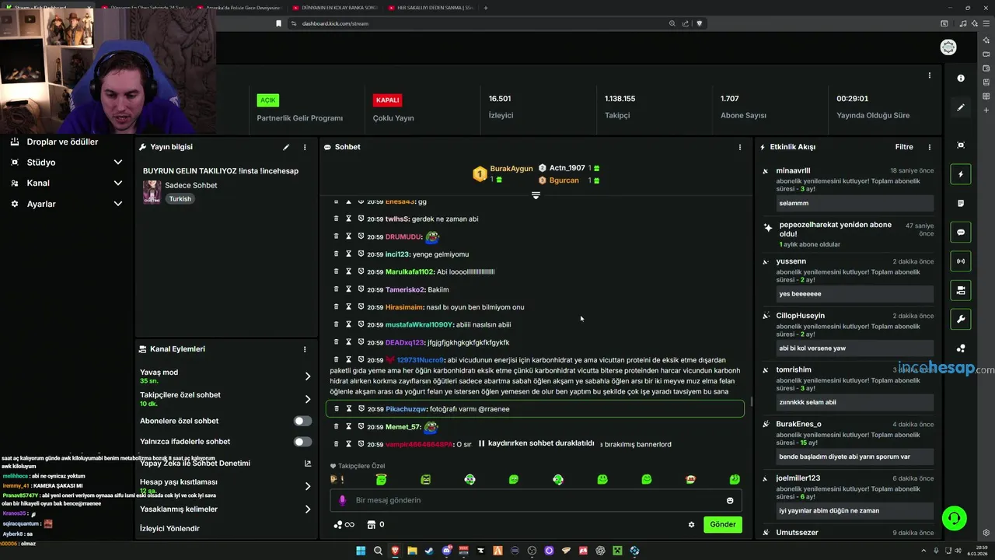This screenshot has height=560, width=995.
Task: Click the chat bubble icon in right sidebar
Action: click(961, 232)
